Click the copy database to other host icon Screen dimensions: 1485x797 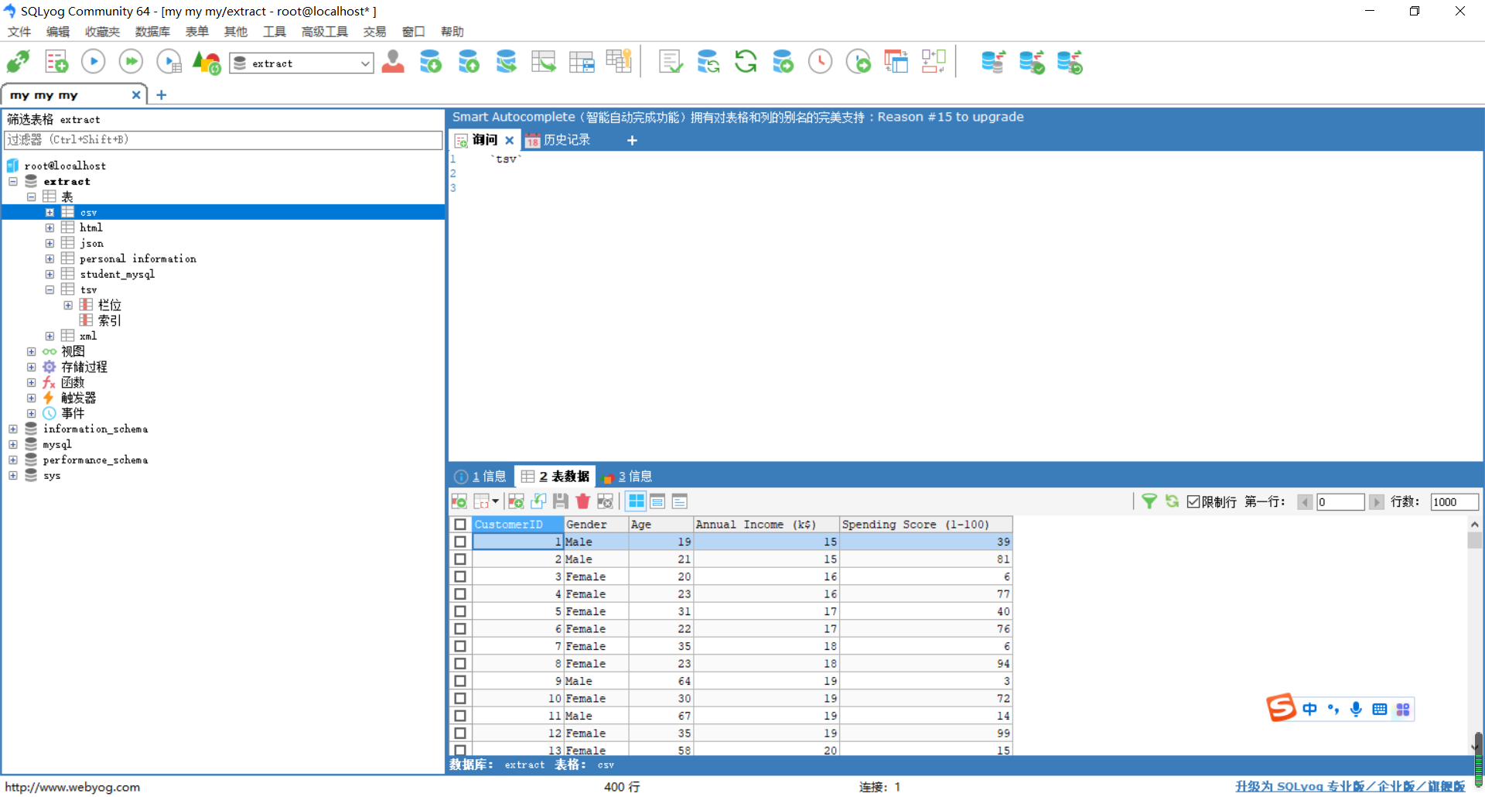tap(507, 62)
